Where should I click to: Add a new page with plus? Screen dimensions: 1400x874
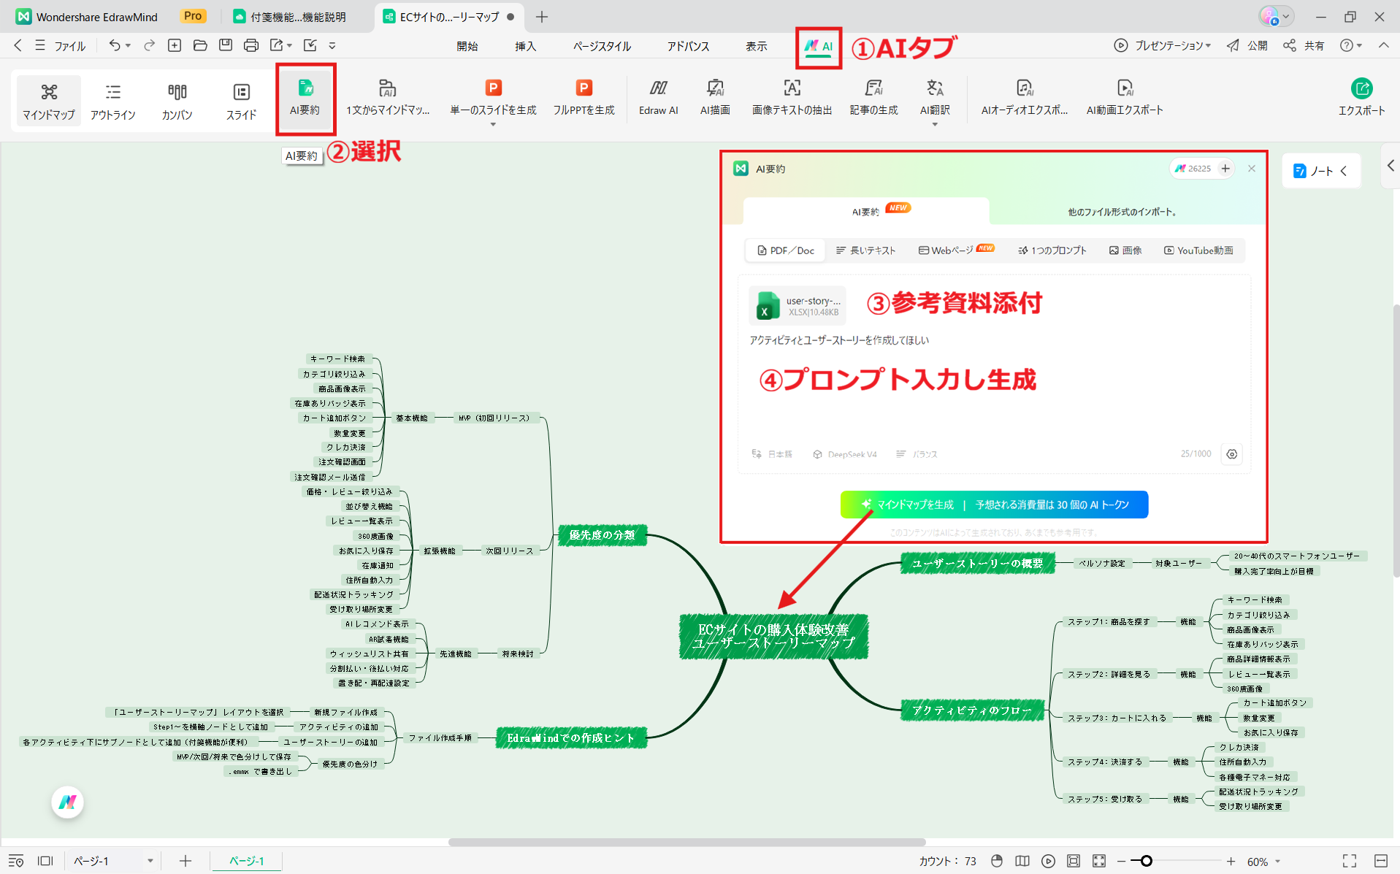coord(185,862)
